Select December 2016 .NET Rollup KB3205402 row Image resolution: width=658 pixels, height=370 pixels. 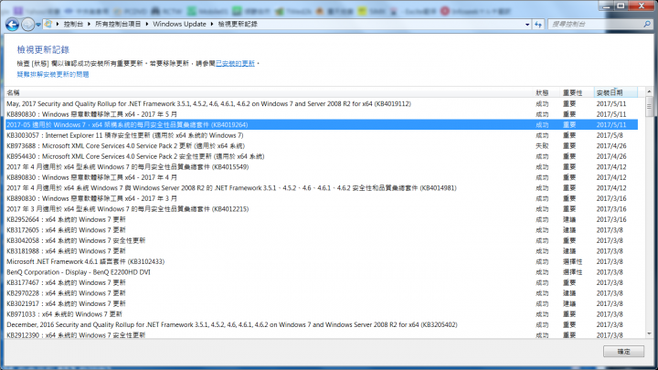322,324
